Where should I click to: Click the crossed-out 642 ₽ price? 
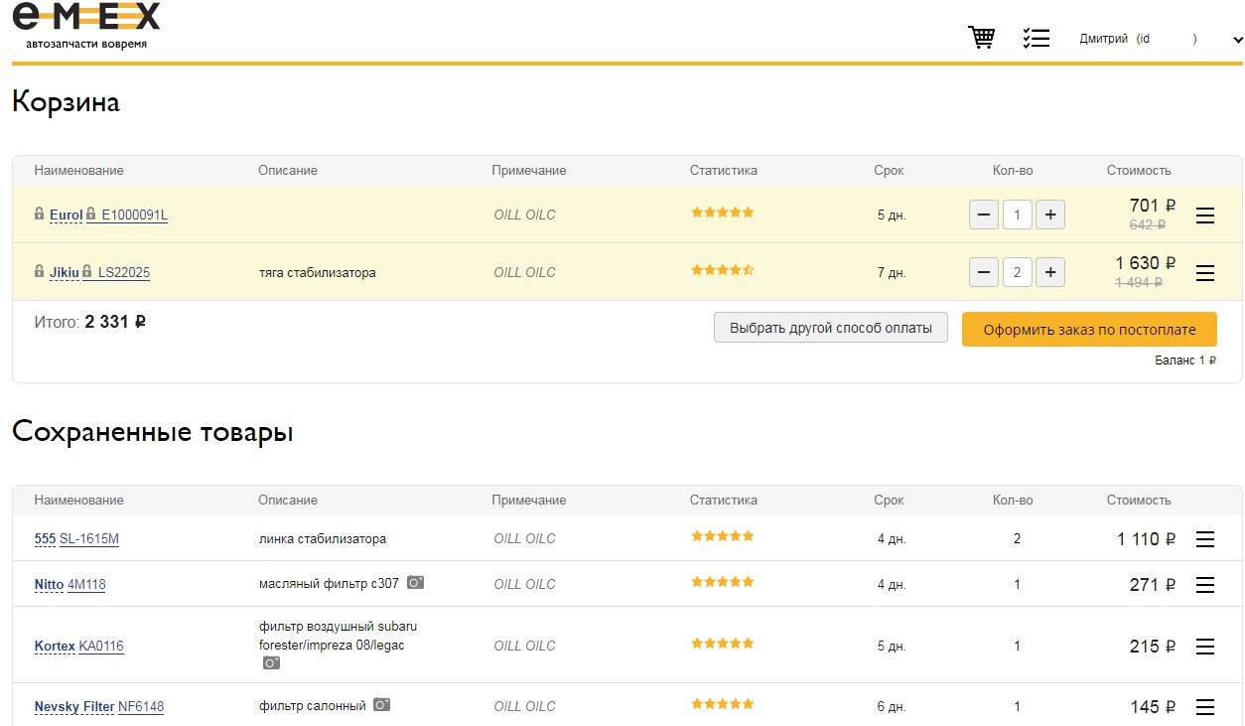(x=1148, y=224)
